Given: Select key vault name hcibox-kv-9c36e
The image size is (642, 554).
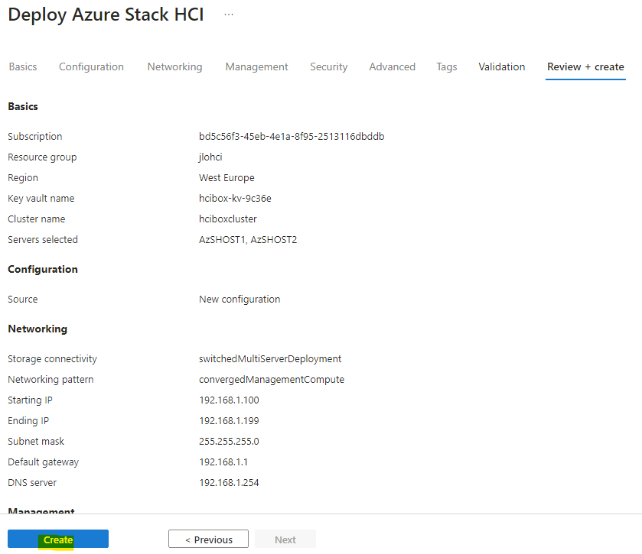Looking at the screenshot, I should (x=235, y=199).
